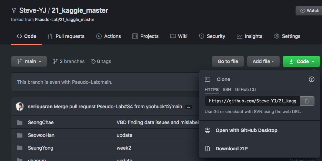Select the HTTPS clone option
This screenshot has height=161, width=322.
tap(212, 90)
